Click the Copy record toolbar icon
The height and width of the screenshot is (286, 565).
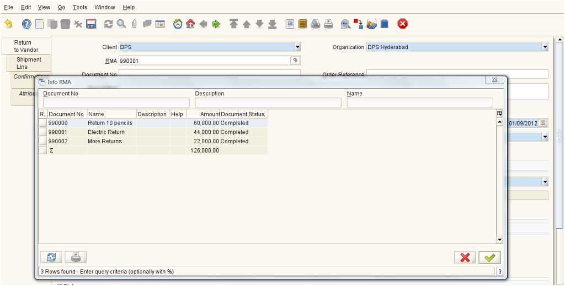coord(52,24)
